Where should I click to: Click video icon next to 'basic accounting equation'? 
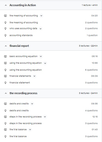click(x=5, y=56)
